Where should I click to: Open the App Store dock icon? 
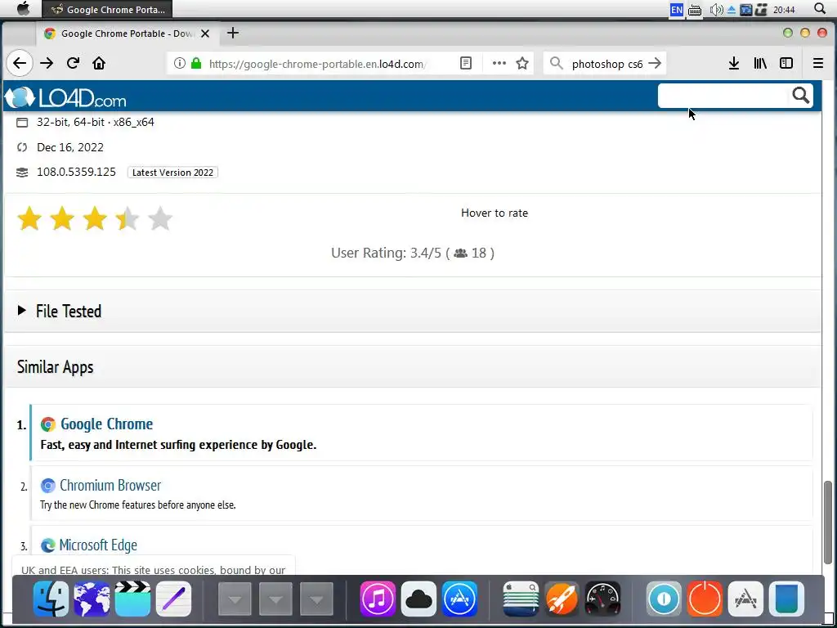click(459, 599)
